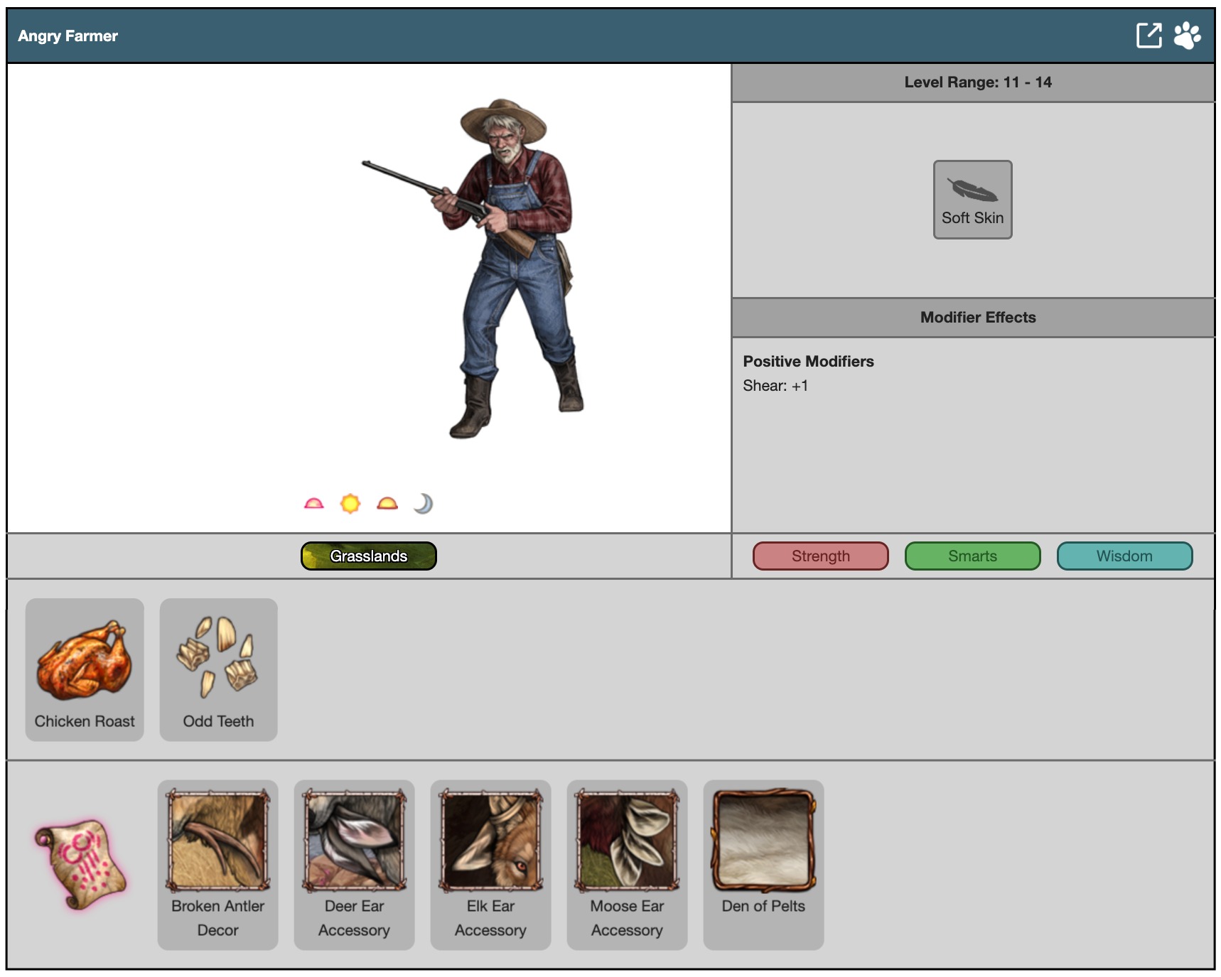This screenshot has height=977, width=1221.
Task: Click the dusk sunset icon
Action: pos(387,504)
